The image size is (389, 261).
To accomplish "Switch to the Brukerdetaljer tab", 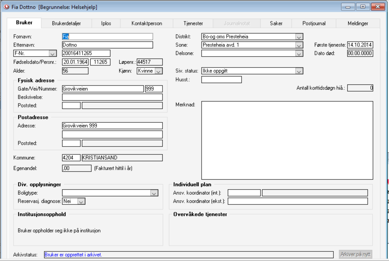I will [66, 23].
